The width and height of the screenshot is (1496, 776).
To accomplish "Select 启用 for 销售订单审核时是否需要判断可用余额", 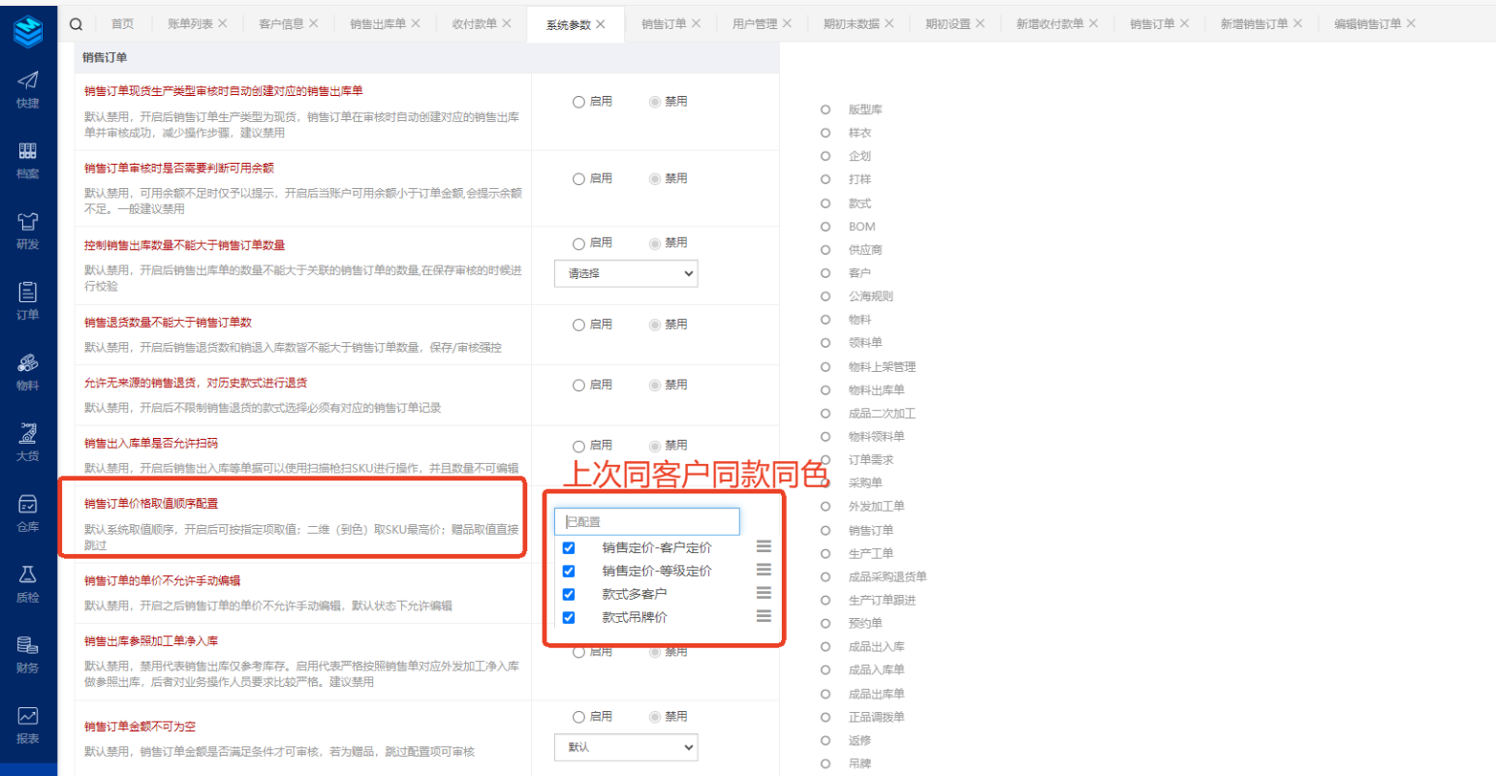I will click(578, 179).
